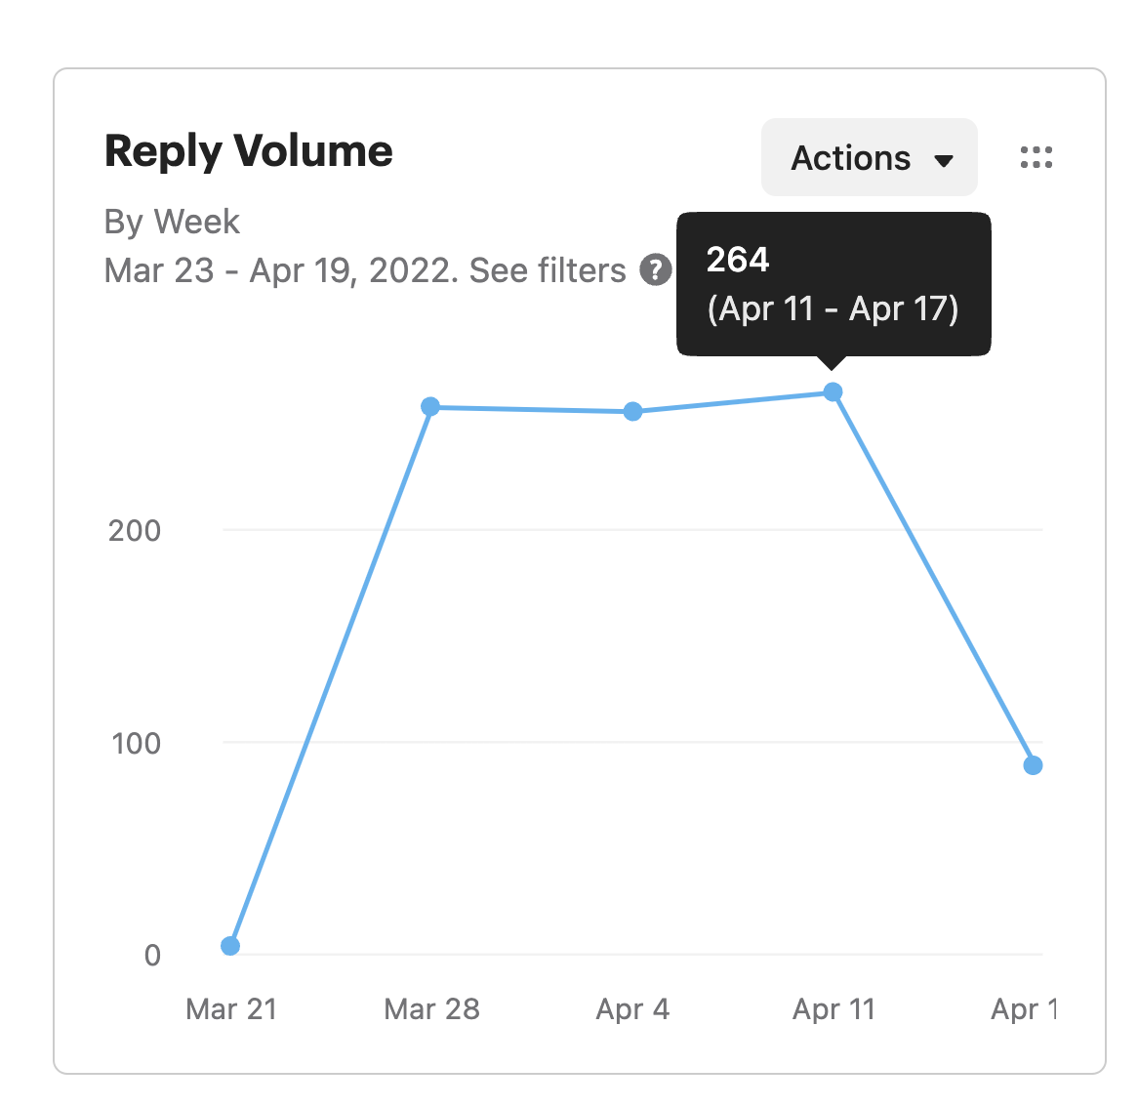1138x1107 pixels.
Task: Click the Mar 28 x-axis label
Action: click(x=431, y=1008)
